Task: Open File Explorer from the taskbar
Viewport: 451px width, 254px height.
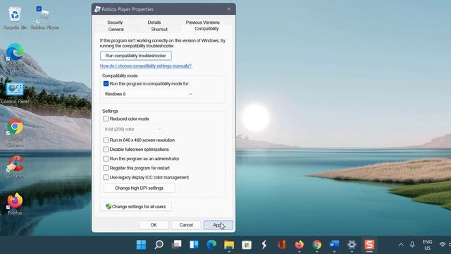Action: 229,245
